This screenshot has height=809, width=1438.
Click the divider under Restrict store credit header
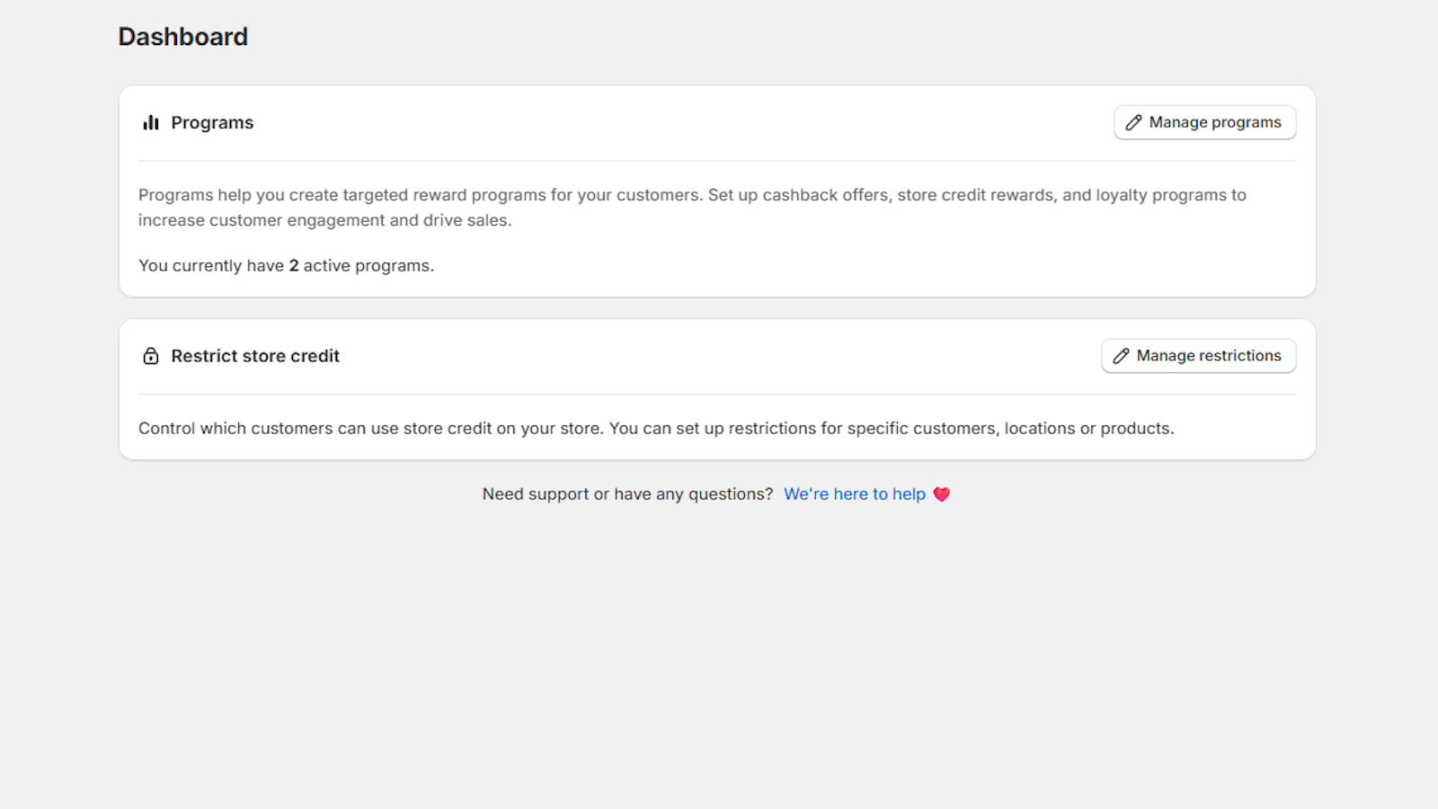(x=717, y=394)
